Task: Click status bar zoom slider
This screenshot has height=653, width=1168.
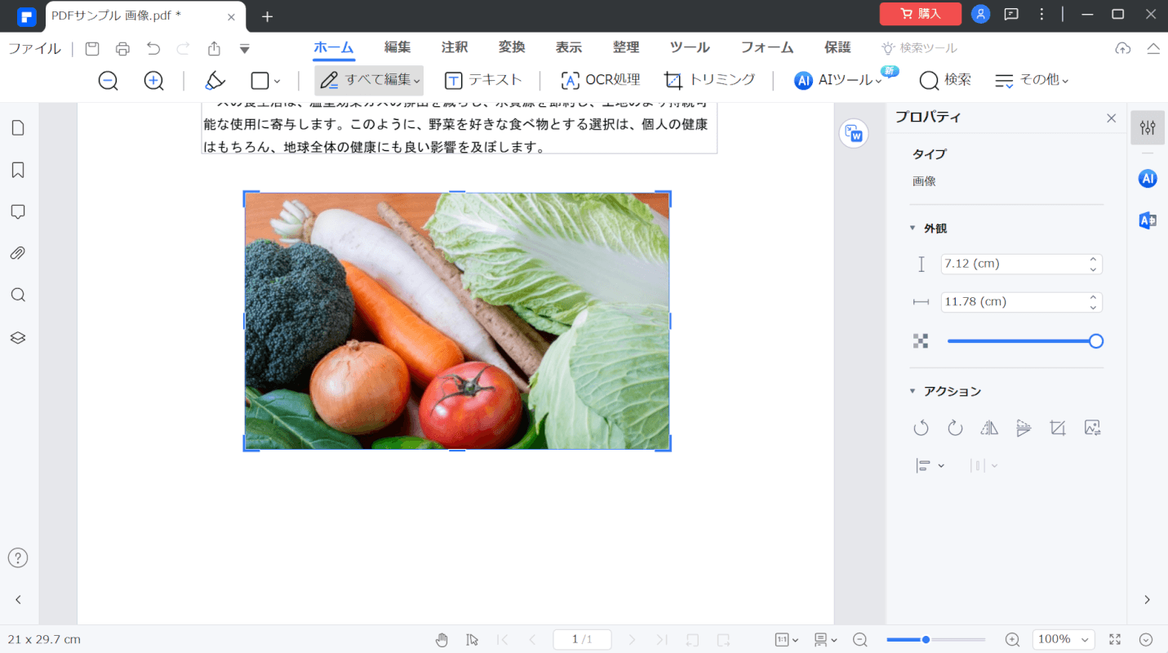Action: (935, 640)
